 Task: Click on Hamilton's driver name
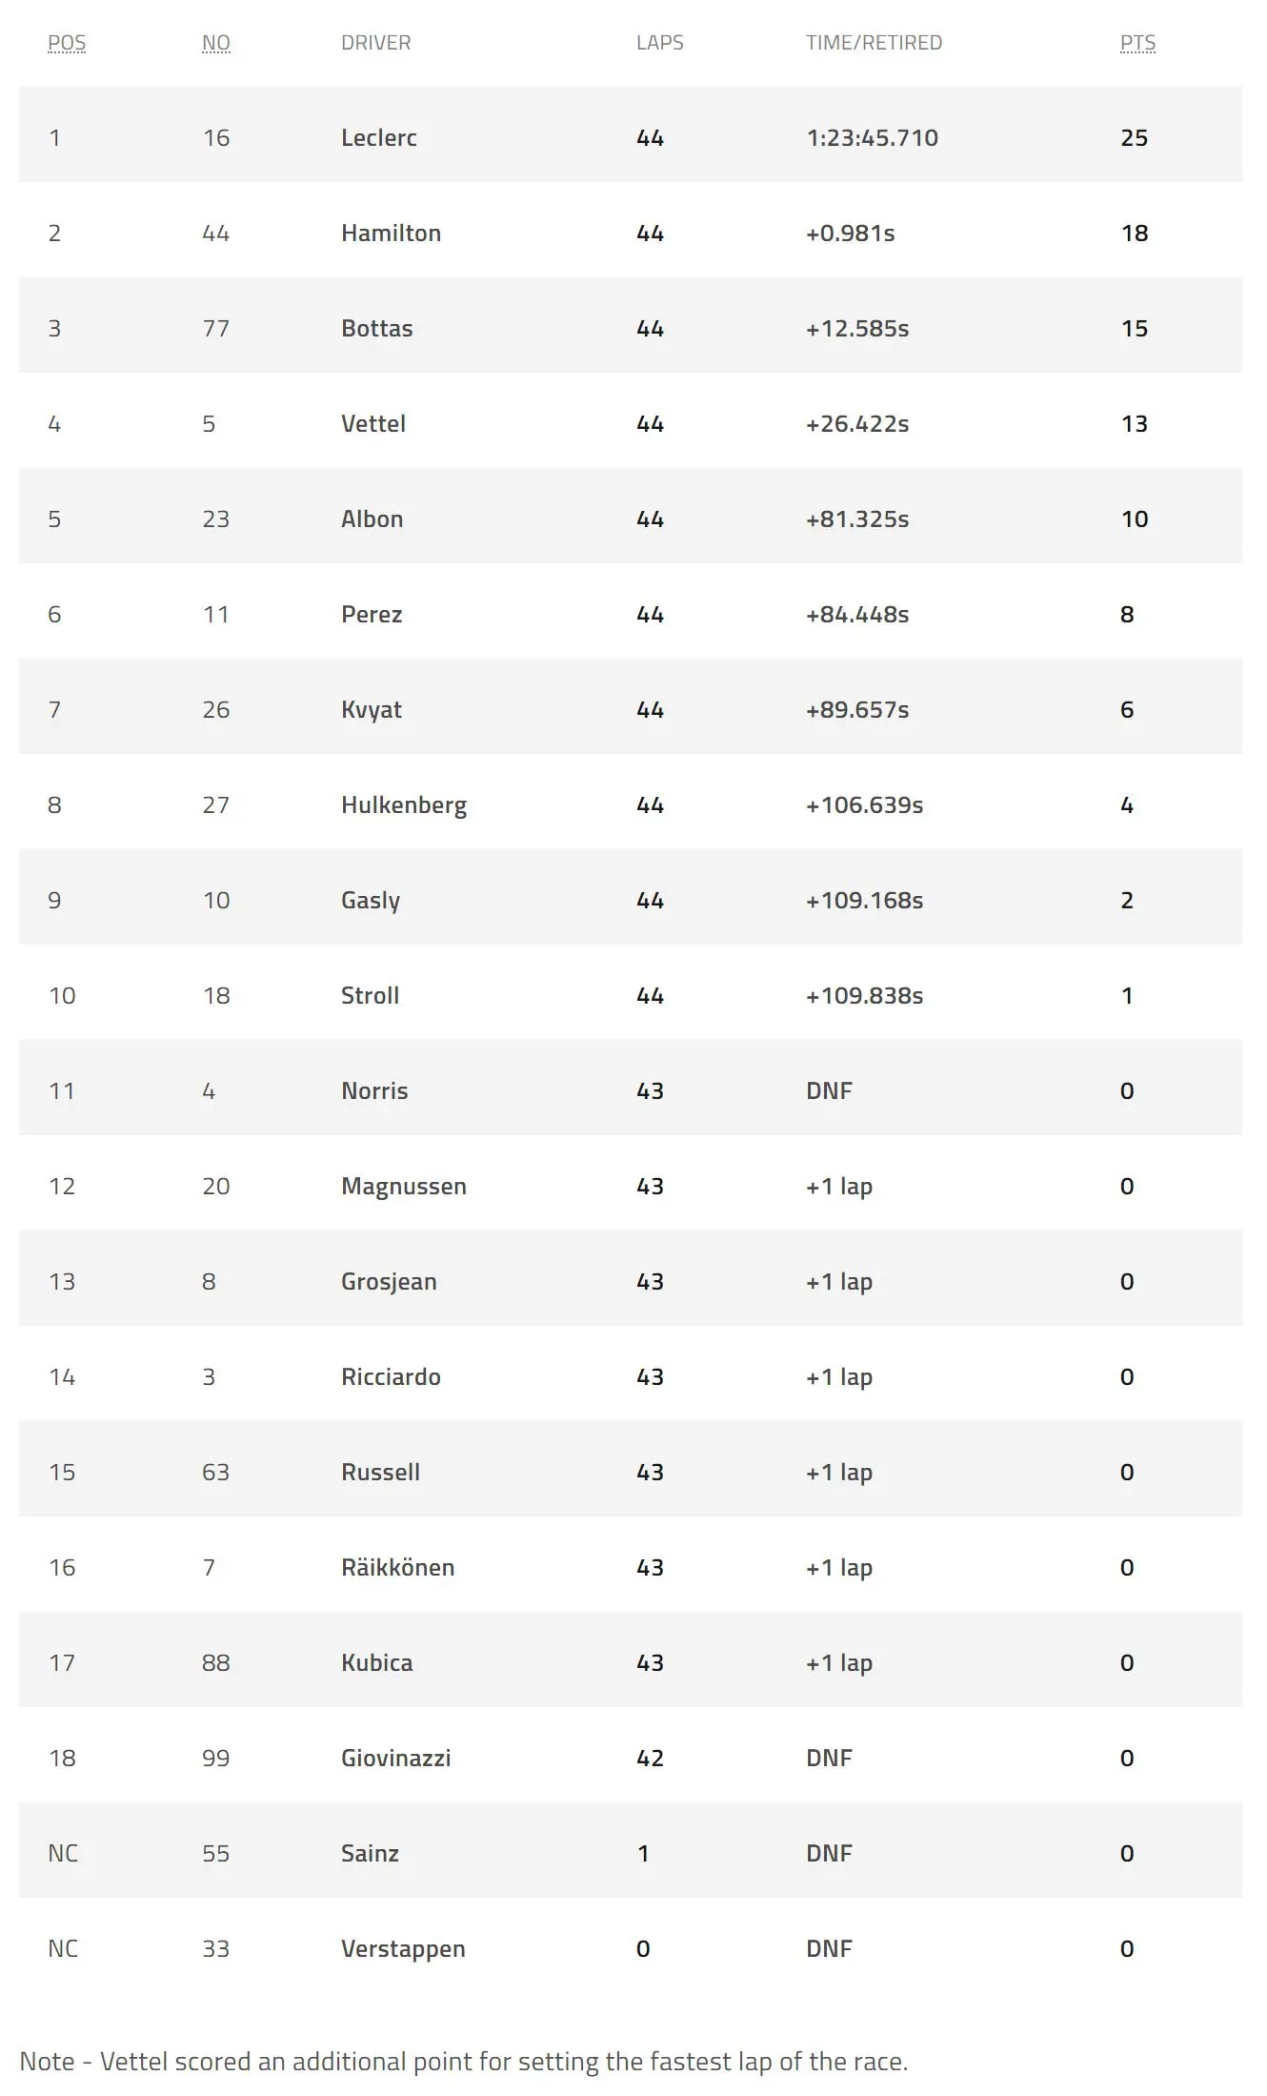pyautogui.click(x=391, y=234)
